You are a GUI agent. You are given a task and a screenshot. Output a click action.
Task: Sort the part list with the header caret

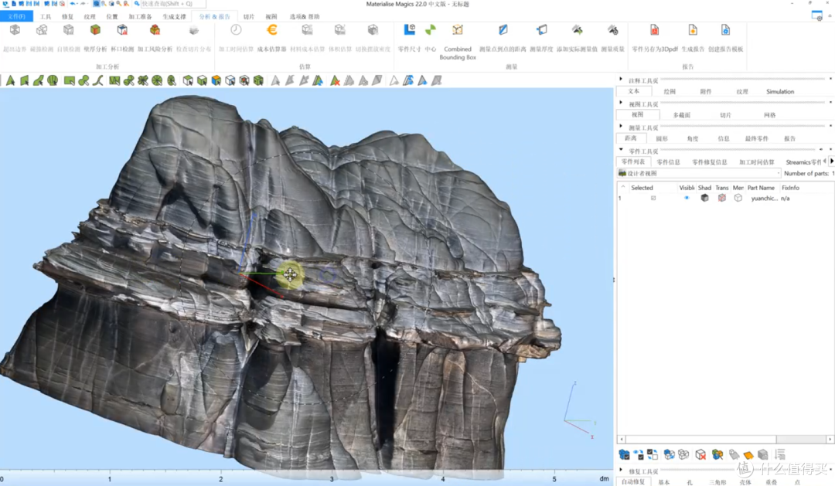coord(623,187)
